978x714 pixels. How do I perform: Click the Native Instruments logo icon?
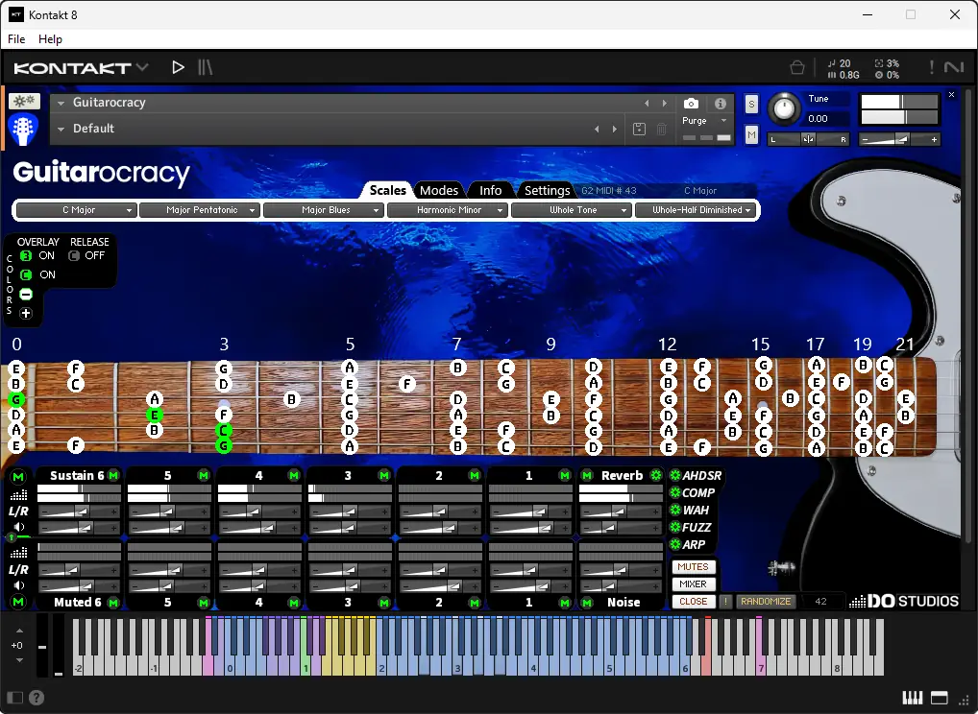tap(954, 66)
